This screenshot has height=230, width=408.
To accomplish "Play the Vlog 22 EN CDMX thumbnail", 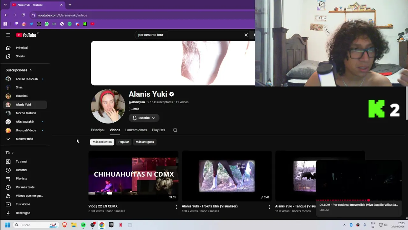I will pyautogui.click(x=133, y=176).
